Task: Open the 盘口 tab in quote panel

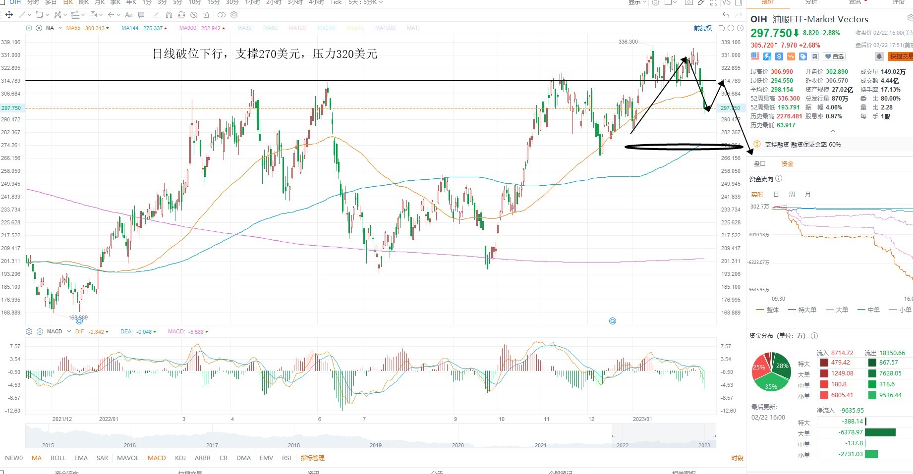Action: coord(760,163)
